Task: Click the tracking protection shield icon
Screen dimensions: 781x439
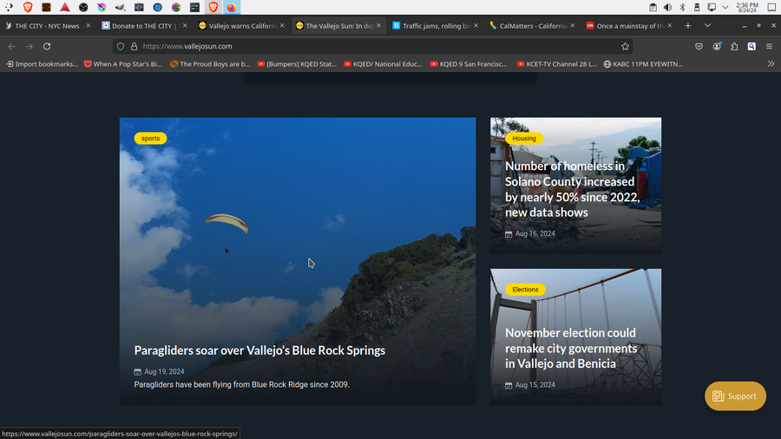Action: coord(121,46)
